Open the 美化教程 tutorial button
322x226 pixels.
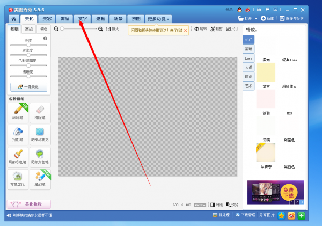pos(29,204)
